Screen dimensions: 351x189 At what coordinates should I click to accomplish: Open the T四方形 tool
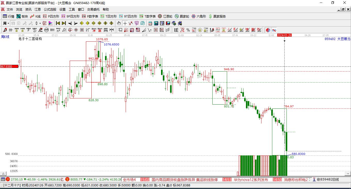pos(109,16)
